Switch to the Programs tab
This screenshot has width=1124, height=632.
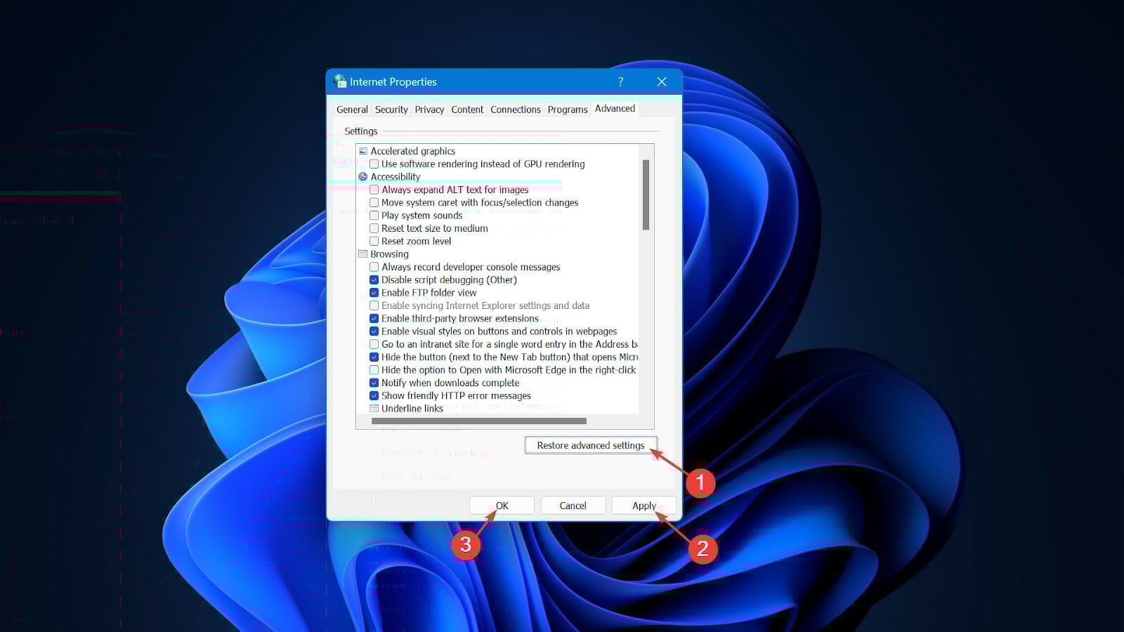(568, 110)
